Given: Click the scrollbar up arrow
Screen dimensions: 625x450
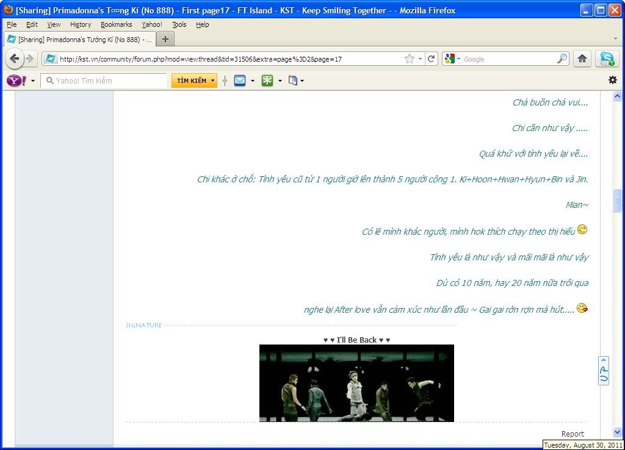Looking at the screenshot, I should [x=618, y=96].
